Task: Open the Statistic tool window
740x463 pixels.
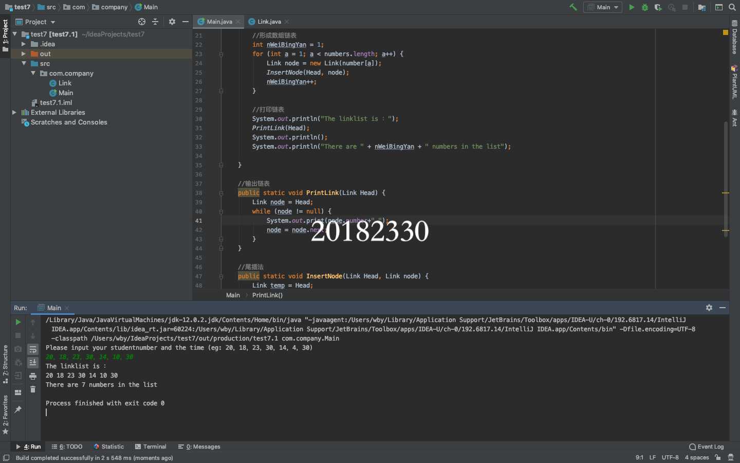Action: 108,447
